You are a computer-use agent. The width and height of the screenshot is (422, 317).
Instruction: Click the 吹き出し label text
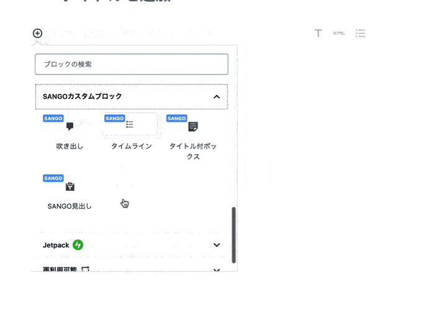point(70,146)
